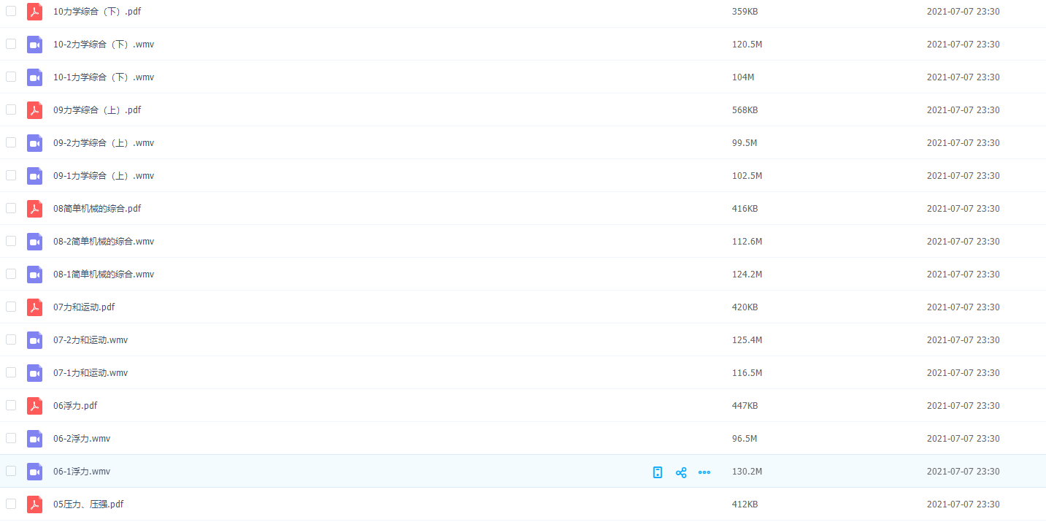This screenshot has height=522, width=1046.
Task: Open more options (three dots) for 06-1浮力.wmv
Action: (704, 472)
